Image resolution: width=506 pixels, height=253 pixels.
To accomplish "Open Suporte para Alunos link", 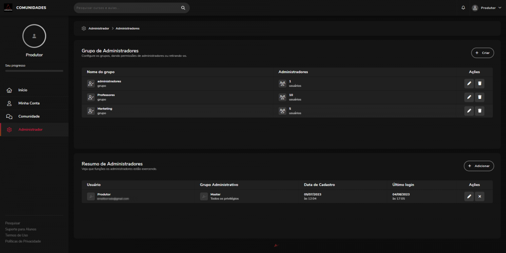I will (x=21, y=229).
